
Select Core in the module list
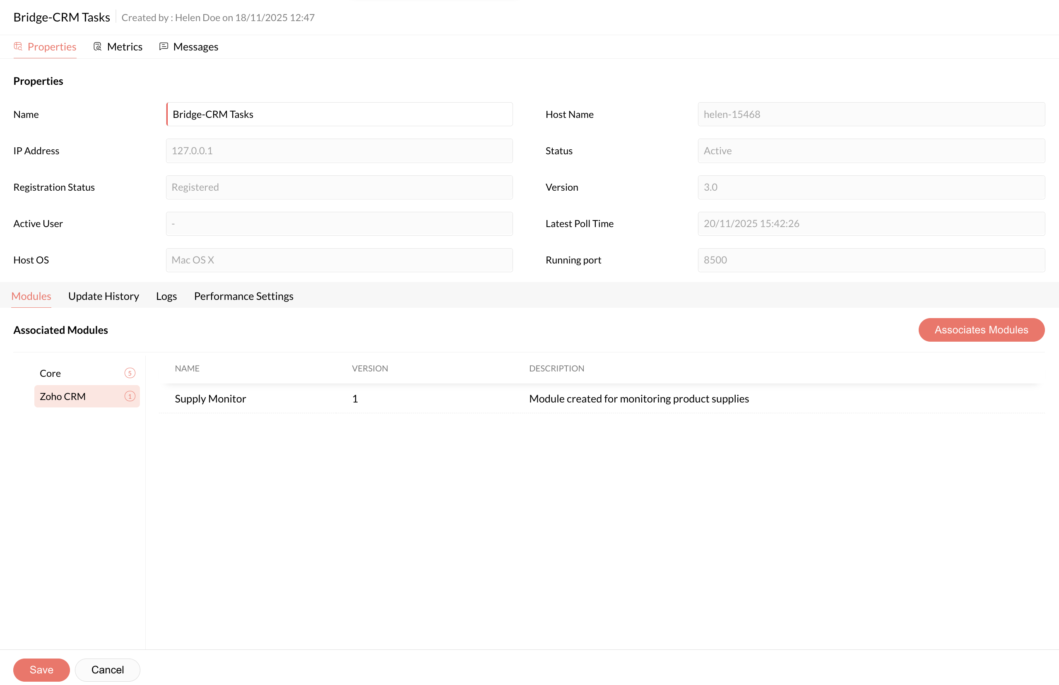pos(50,374)
